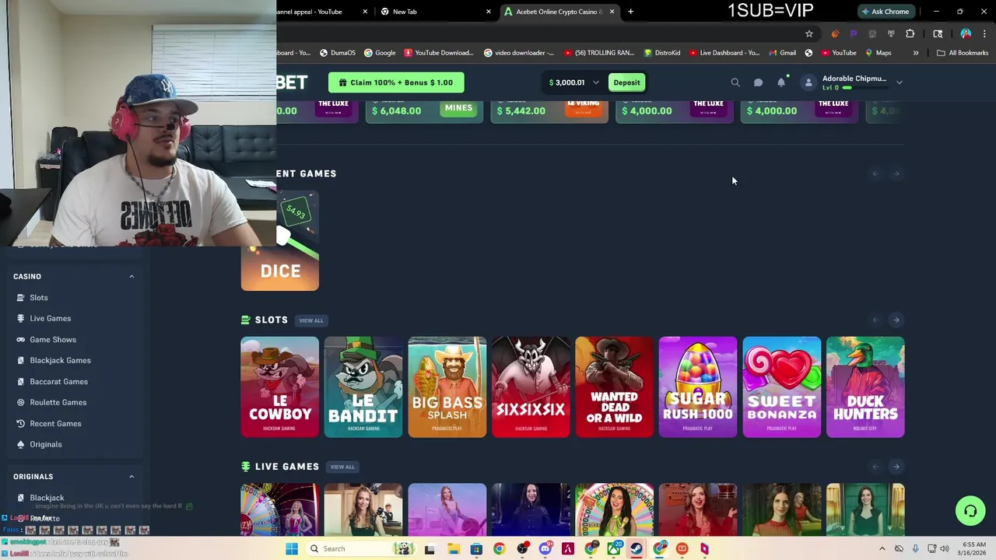Screen dimensions: 996x560
Task: Open SixSixSix slot game
Action: coord(531,387)
